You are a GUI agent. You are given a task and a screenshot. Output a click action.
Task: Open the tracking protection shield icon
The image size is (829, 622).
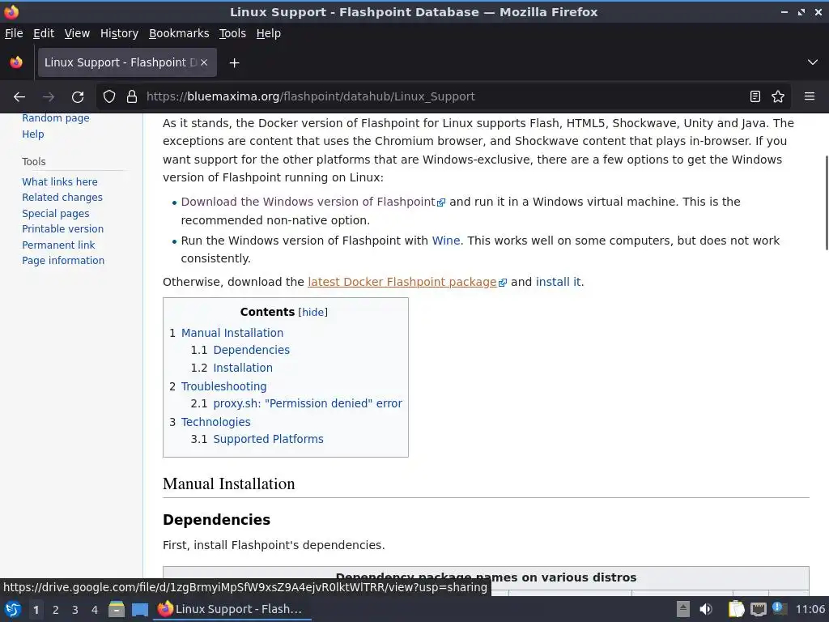[x=109, y=97]
